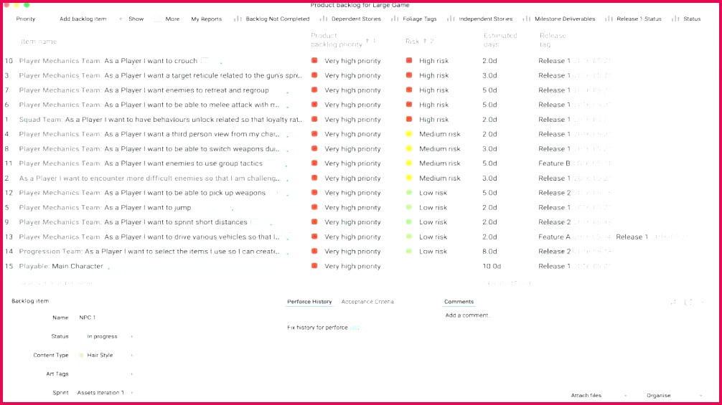Click yellow risk marker for group tactics row
This screenshot has width=722, height=405.
tap(409, 163)
